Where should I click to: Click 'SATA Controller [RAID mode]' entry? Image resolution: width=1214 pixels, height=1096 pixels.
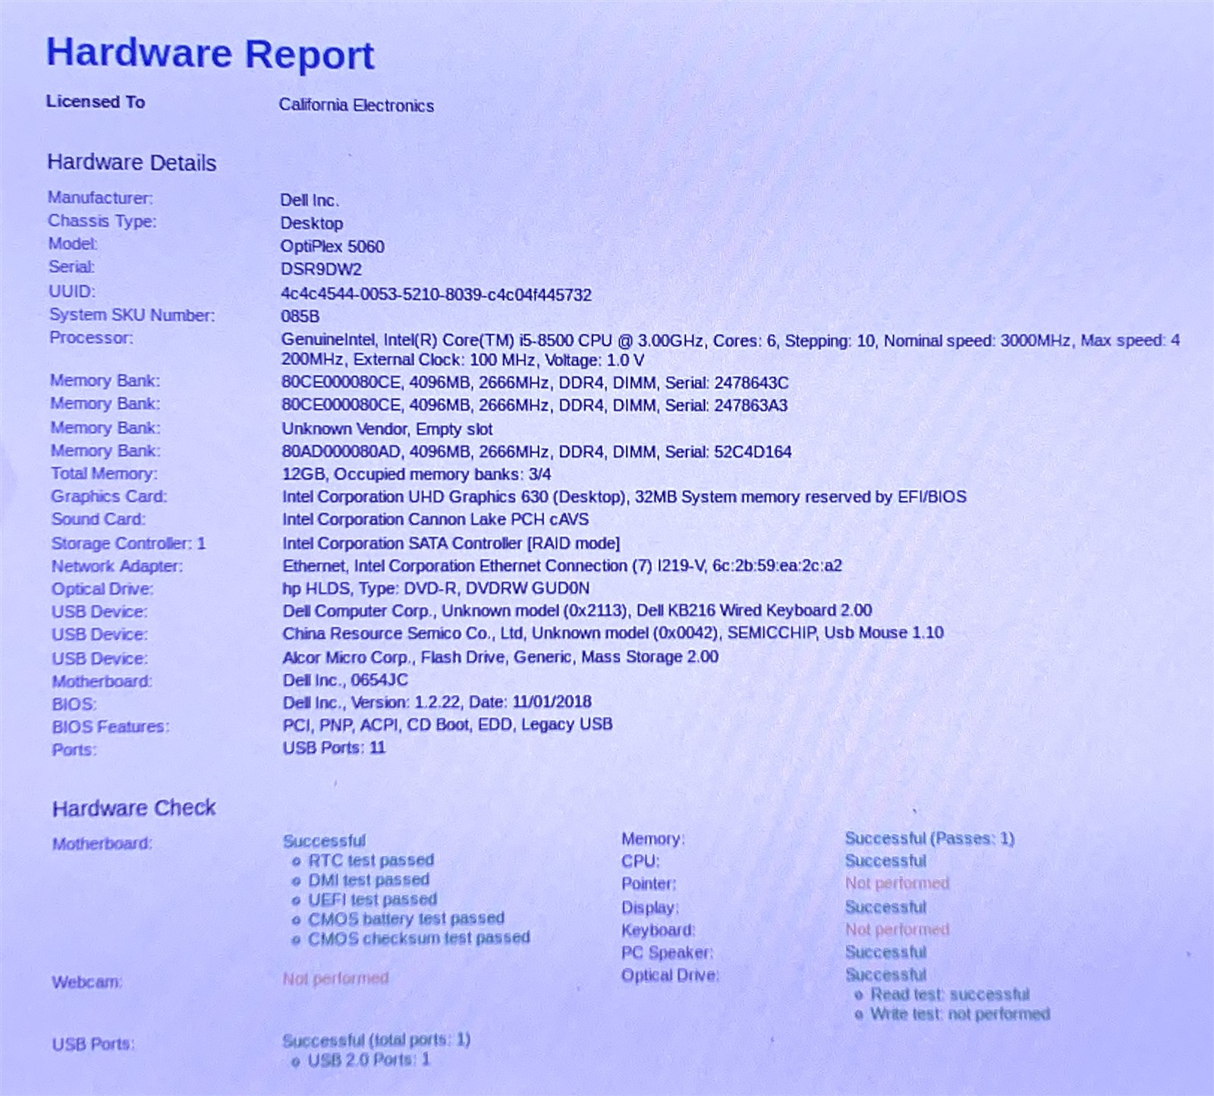(451, 543)
